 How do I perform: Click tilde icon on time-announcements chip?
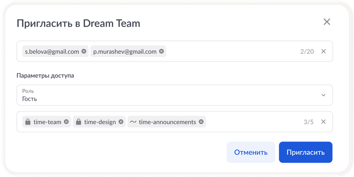pos(133,122)
